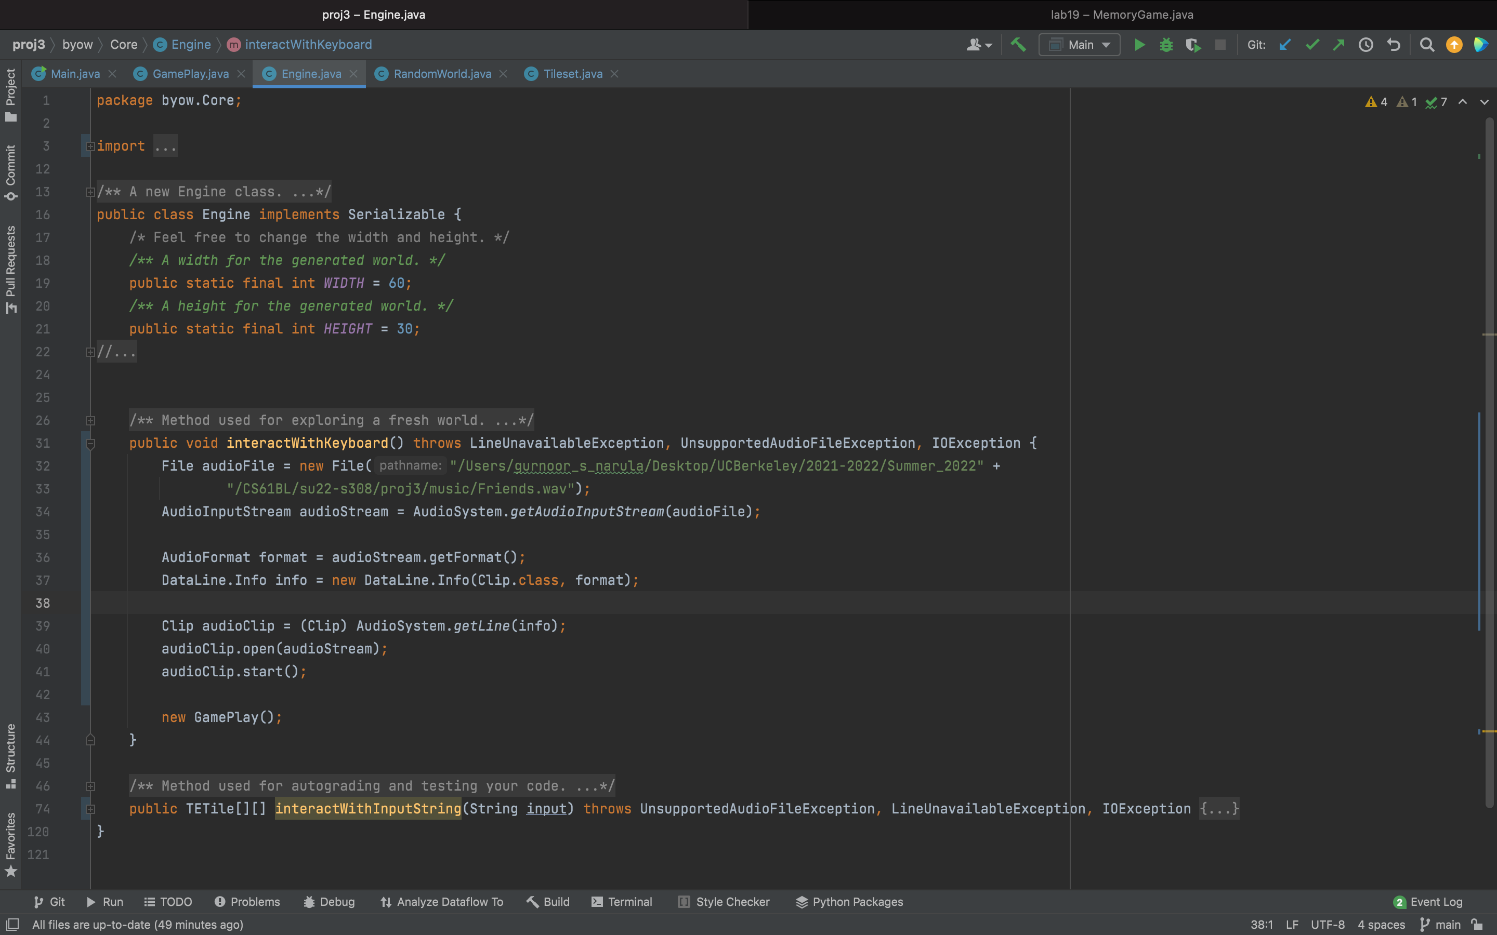1497x935 pixels.
Task: Start debugging with the bug icon
Action: [1166, 45]
